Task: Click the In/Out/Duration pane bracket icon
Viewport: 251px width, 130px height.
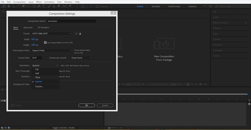Action: coord(9,127)
